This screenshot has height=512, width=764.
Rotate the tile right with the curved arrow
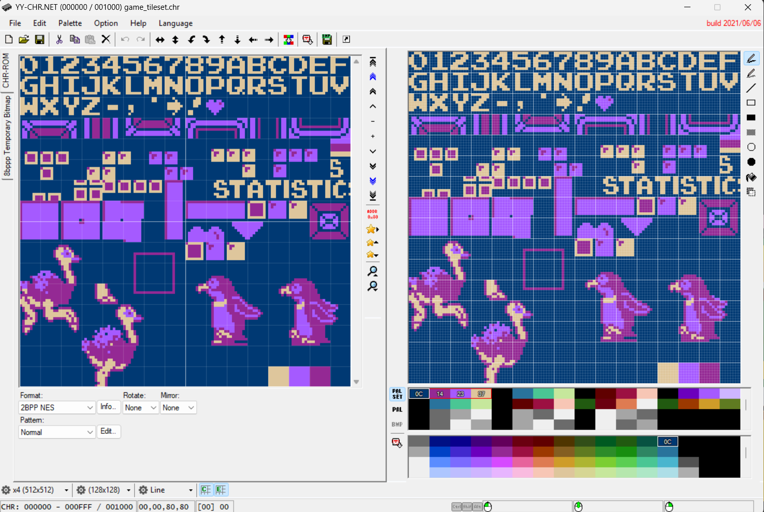(207, 40)
